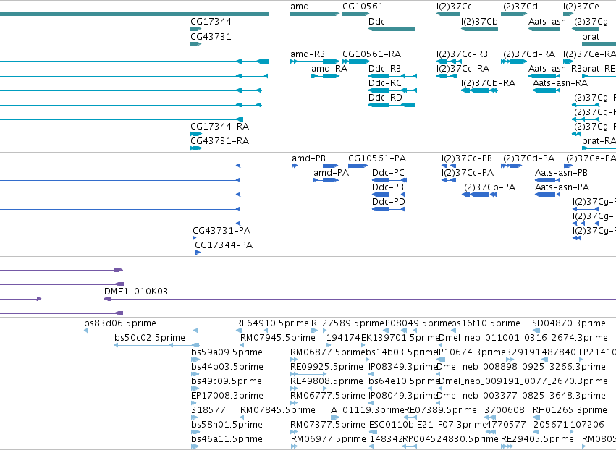Image resolution: width=616 pixels, height=450 pixels.
Task: Click the CG10561-RA transcript label
Action: (371, 54)
